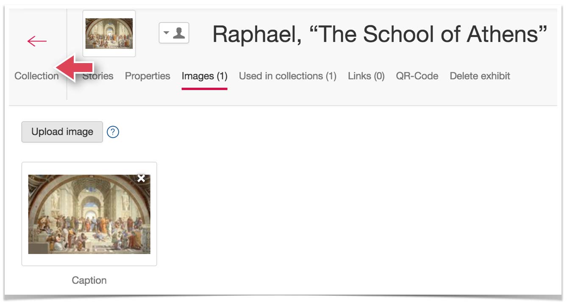Click the exhibit thumbnail in the header
Viewport: 567px width, 304px height.
pos(109,33)
